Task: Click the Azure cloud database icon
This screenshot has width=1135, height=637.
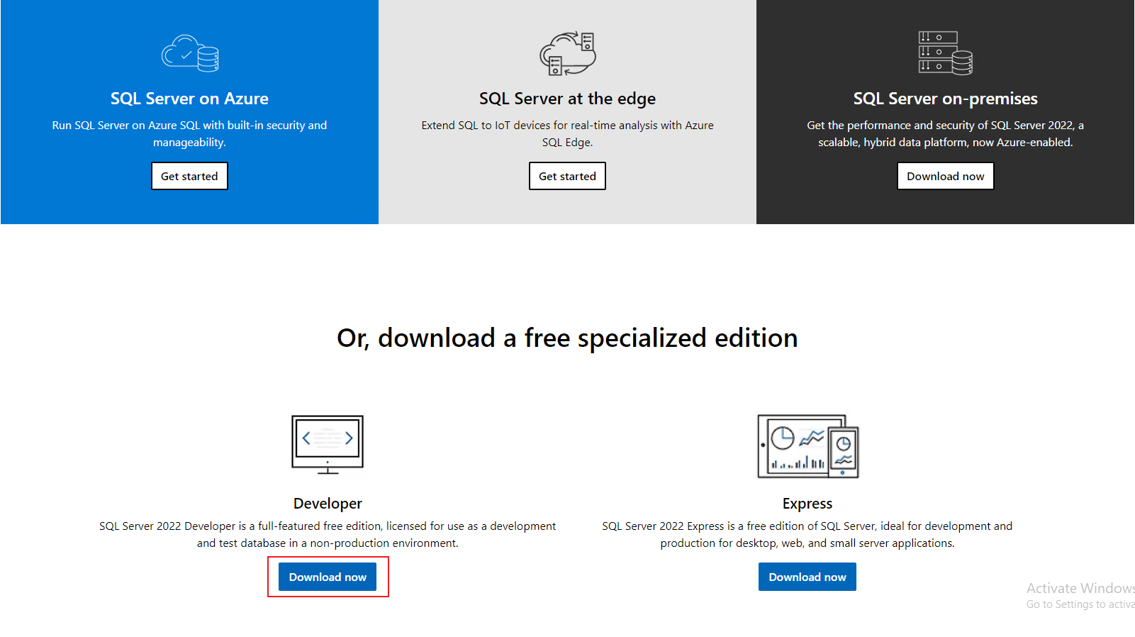Action: (x=190, y=53)
